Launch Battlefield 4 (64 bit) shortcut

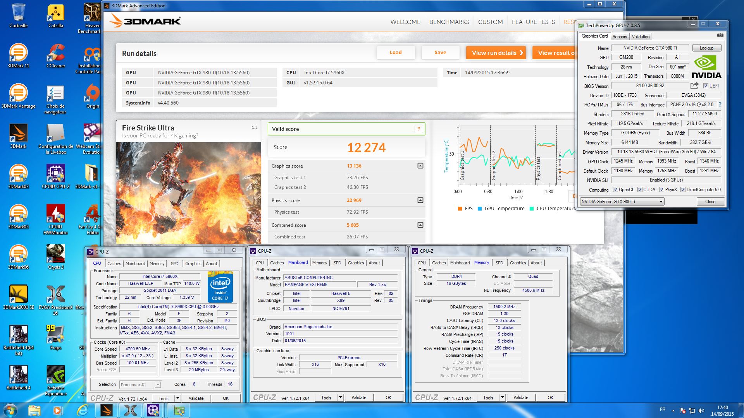(18, 341)
